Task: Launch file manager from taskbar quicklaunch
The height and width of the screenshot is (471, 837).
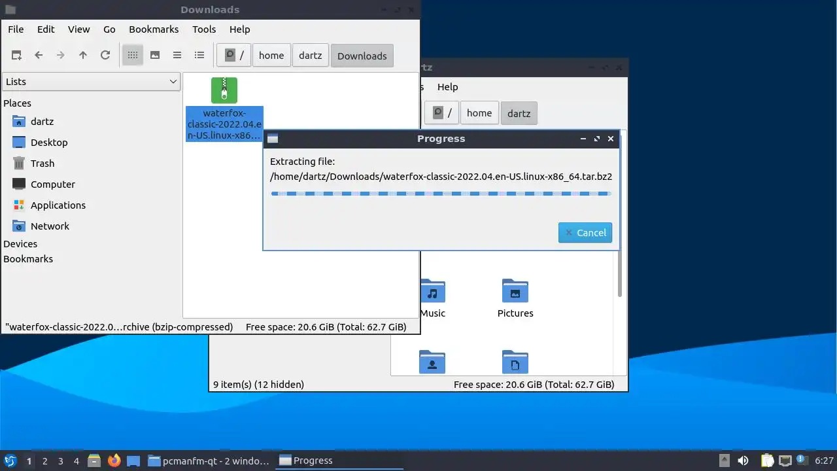Action: point(94,461)
